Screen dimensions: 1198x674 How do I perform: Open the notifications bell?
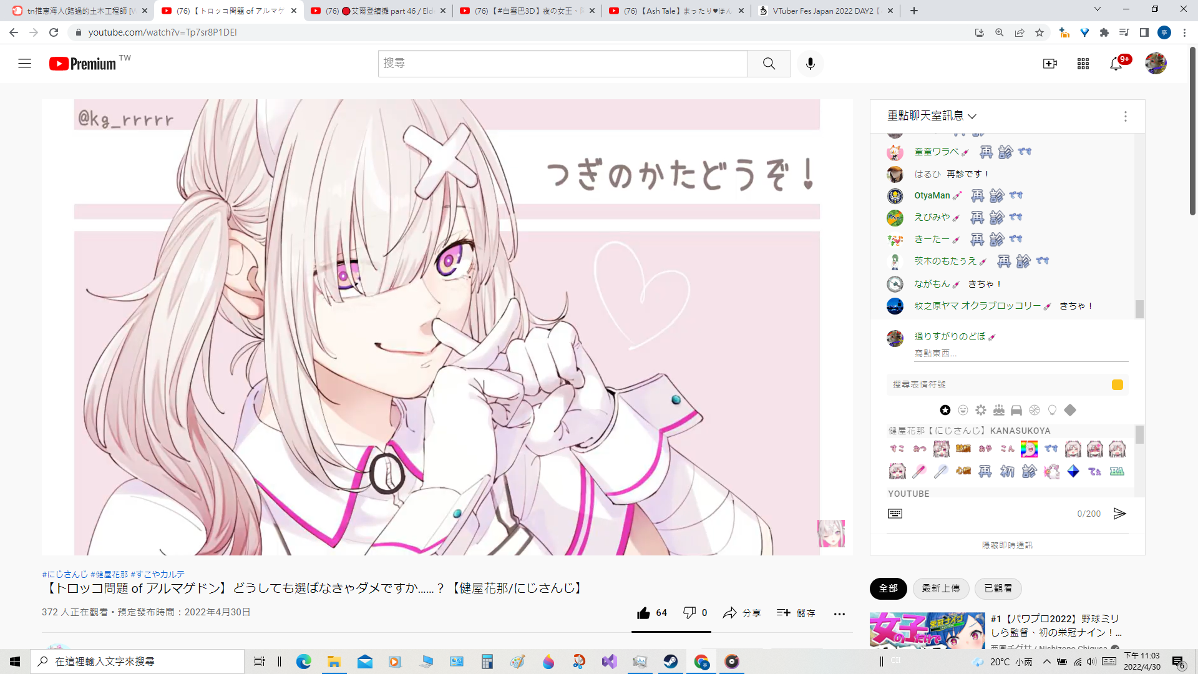pos(1116,64)
